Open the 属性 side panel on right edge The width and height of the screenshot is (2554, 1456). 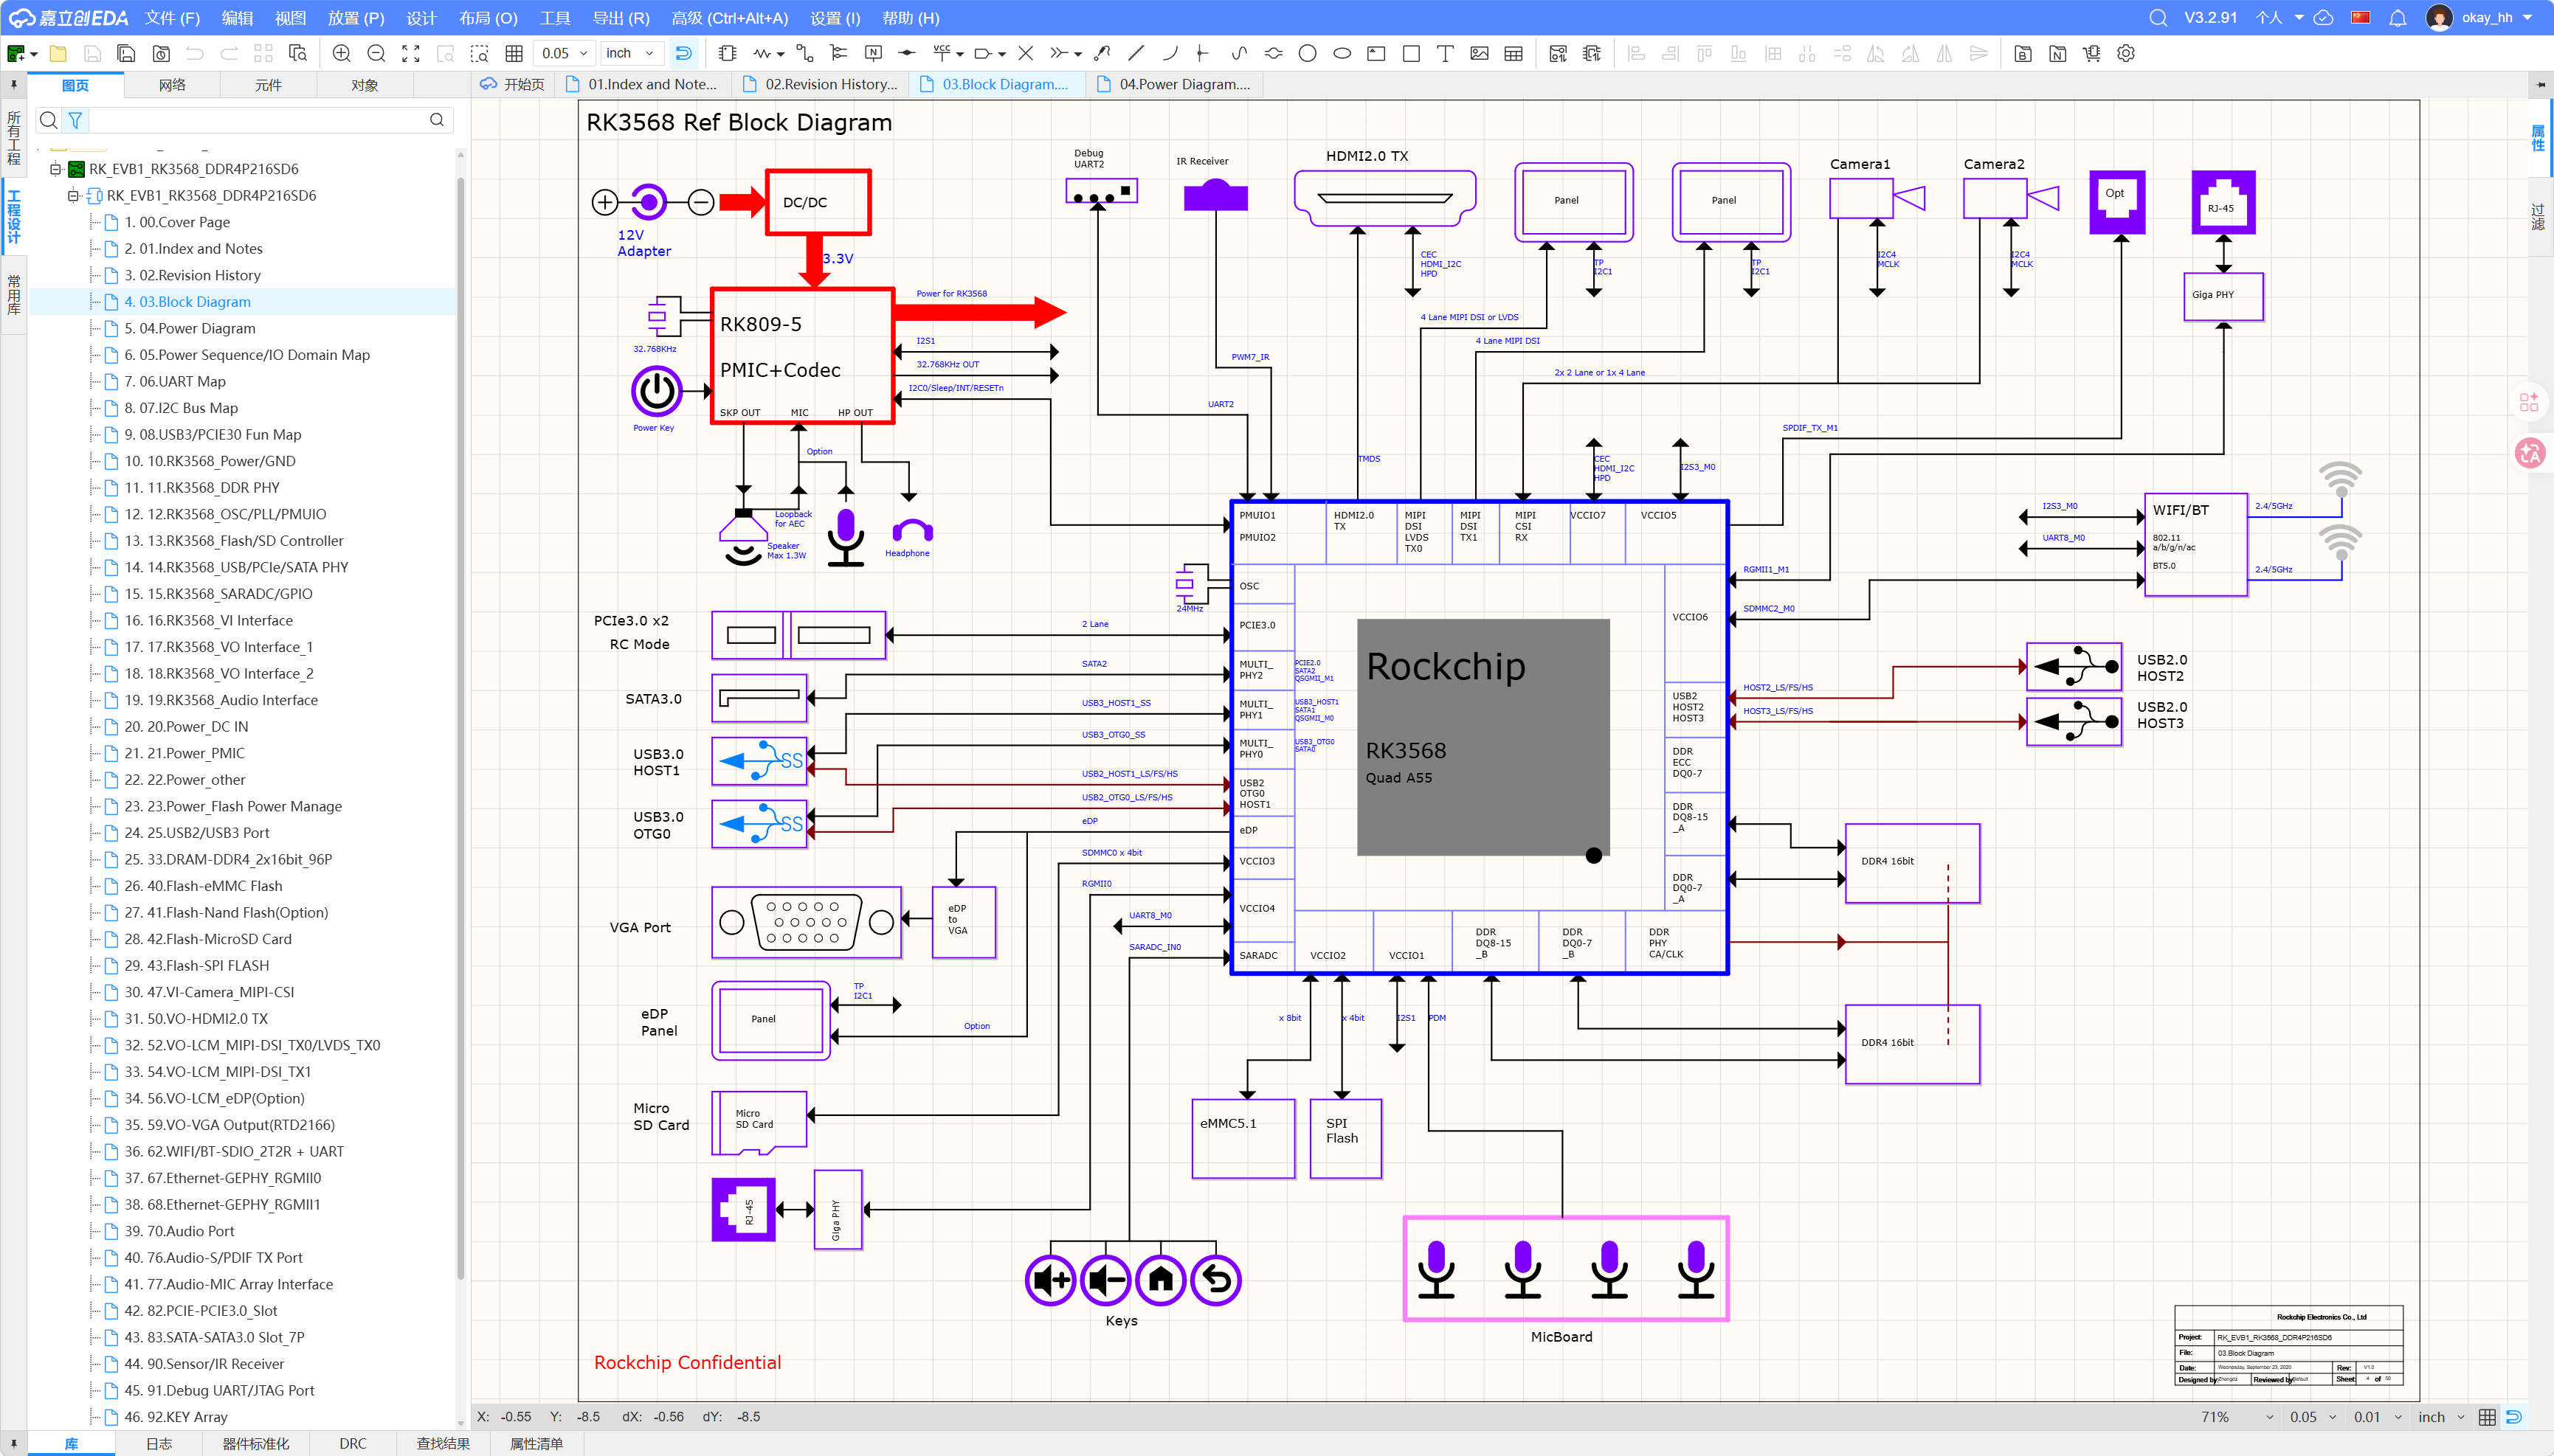tap(2538, 138)
